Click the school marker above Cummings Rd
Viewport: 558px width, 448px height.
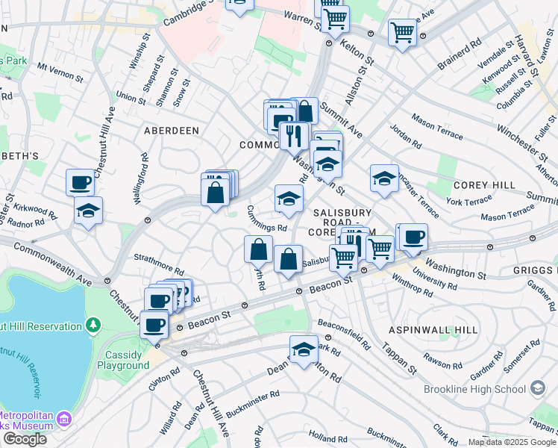(x=289, y=199)
